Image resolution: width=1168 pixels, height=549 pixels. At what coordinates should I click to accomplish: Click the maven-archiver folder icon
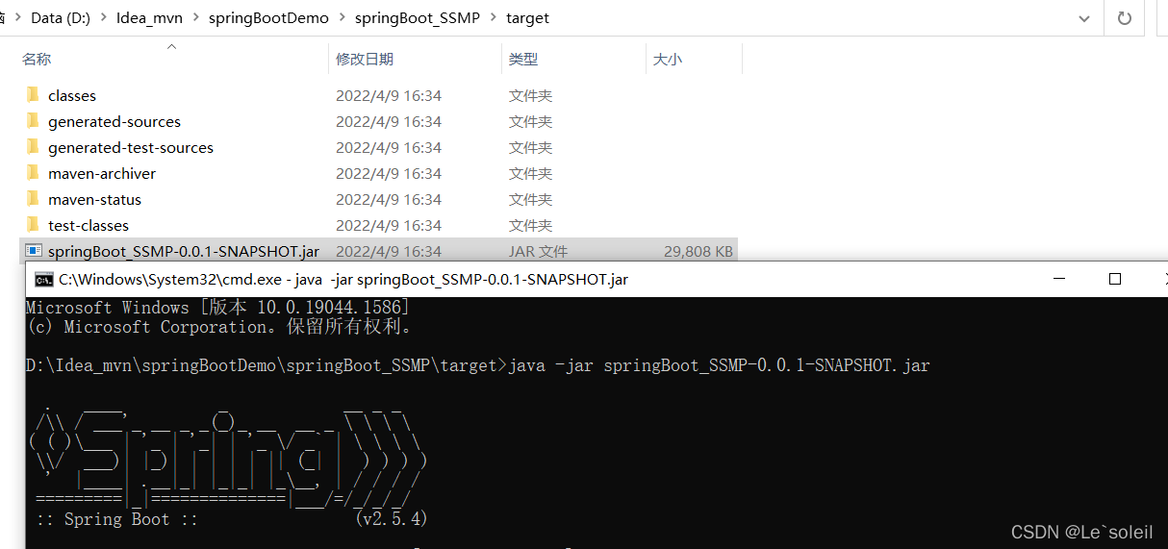32,173
